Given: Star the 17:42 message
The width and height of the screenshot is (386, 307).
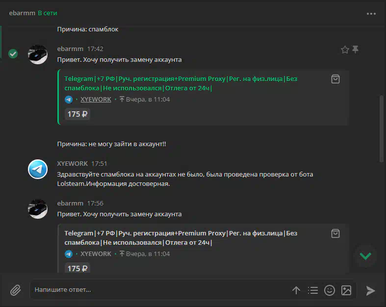Looking at the screenshot, I should pos(345,50).
